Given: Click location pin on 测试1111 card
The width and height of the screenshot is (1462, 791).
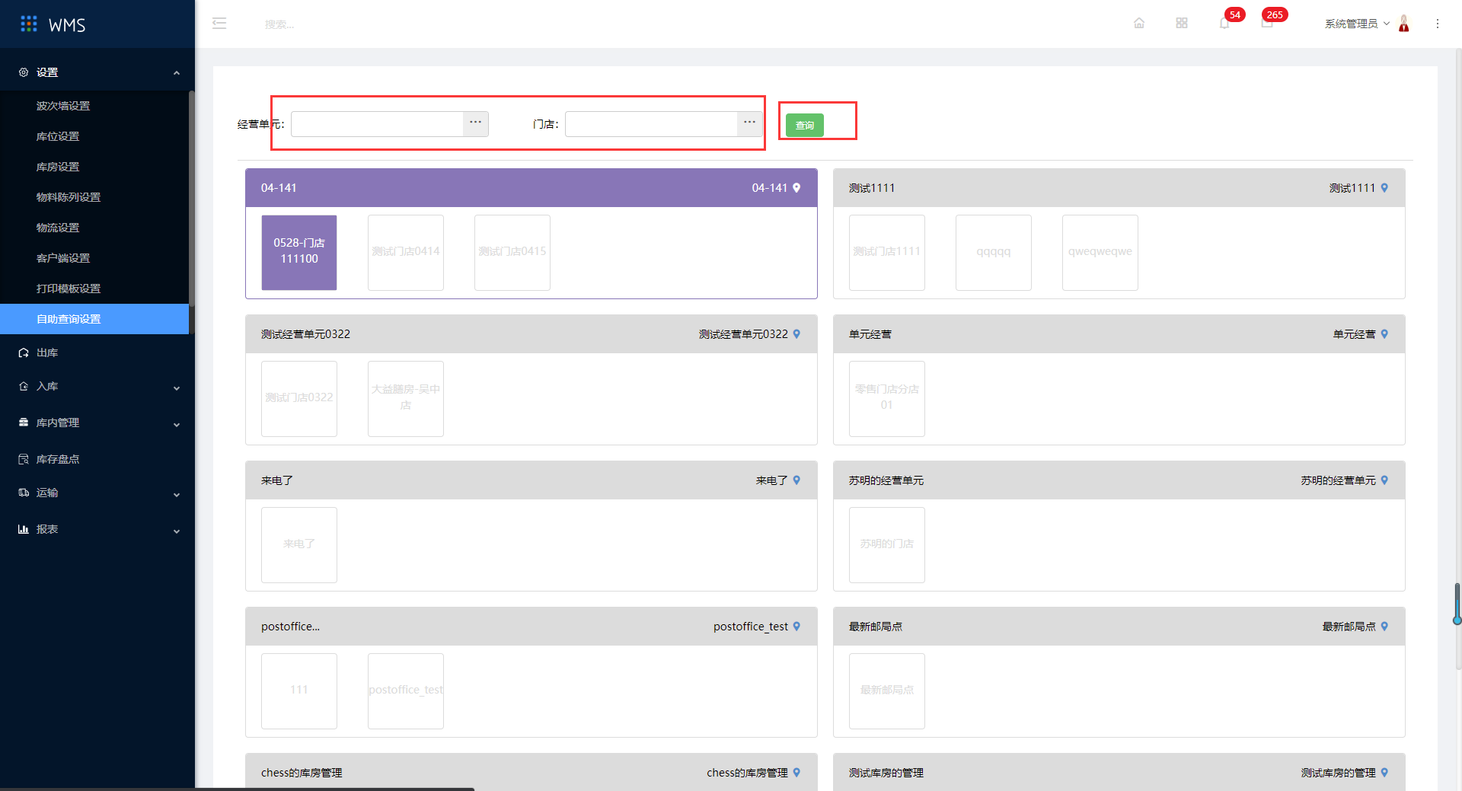Looking at the screenshot, I should (x=1384, y=188).
